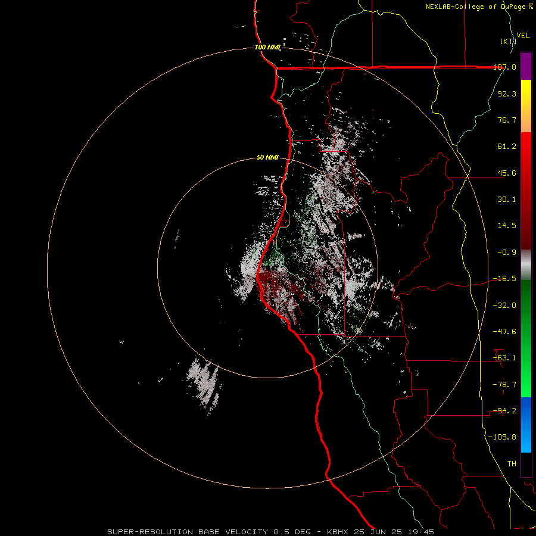536x536 pixels.
Task: Click the 14.5 scale value
Action: 507,226
